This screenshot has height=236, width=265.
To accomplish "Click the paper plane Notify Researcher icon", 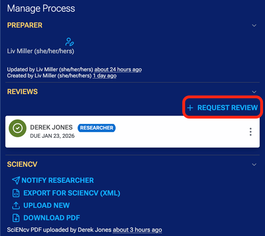I will [x=16, y=180].
